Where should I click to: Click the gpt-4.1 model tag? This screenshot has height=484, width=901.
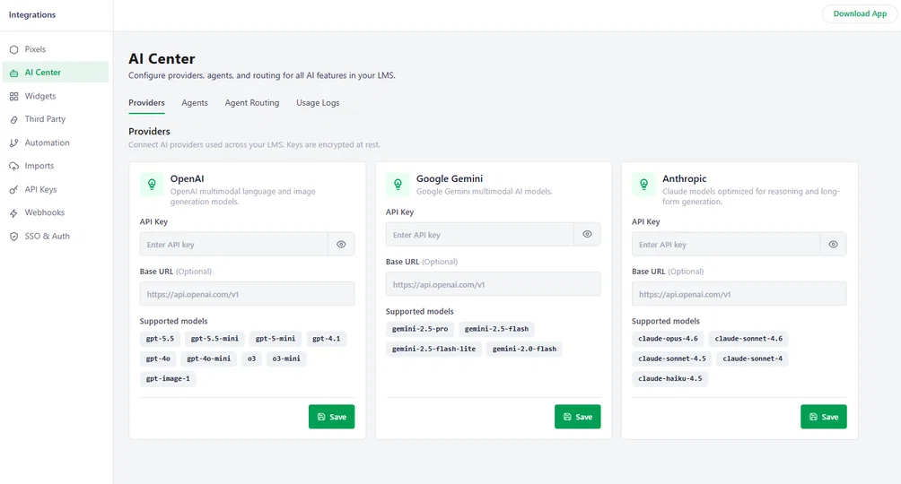pyautogui.click(x=327, y=339)
